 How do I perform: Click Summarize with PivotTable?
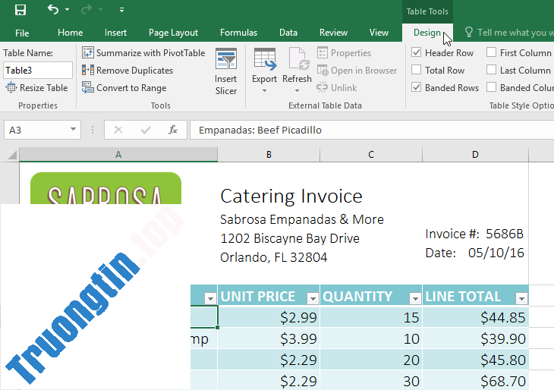[x=143, y=53]
